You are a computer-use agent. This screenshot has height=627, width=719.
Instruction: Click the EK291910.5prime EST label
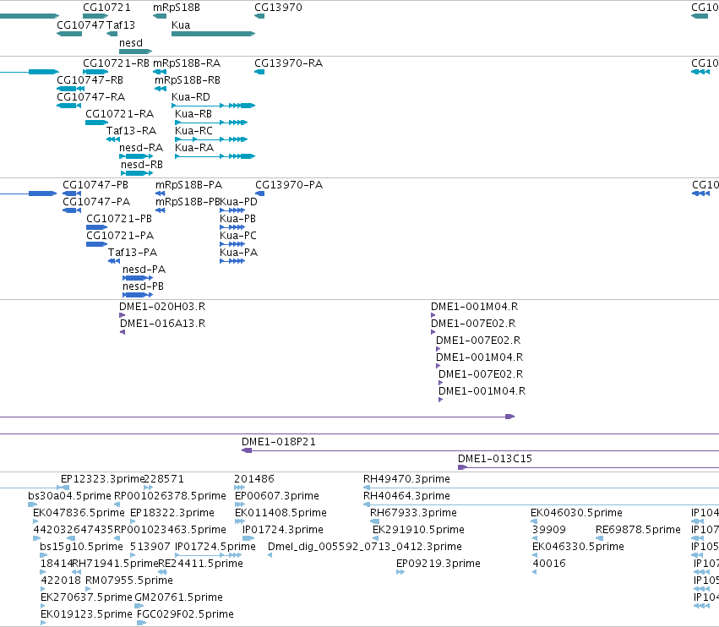(419, 530)
